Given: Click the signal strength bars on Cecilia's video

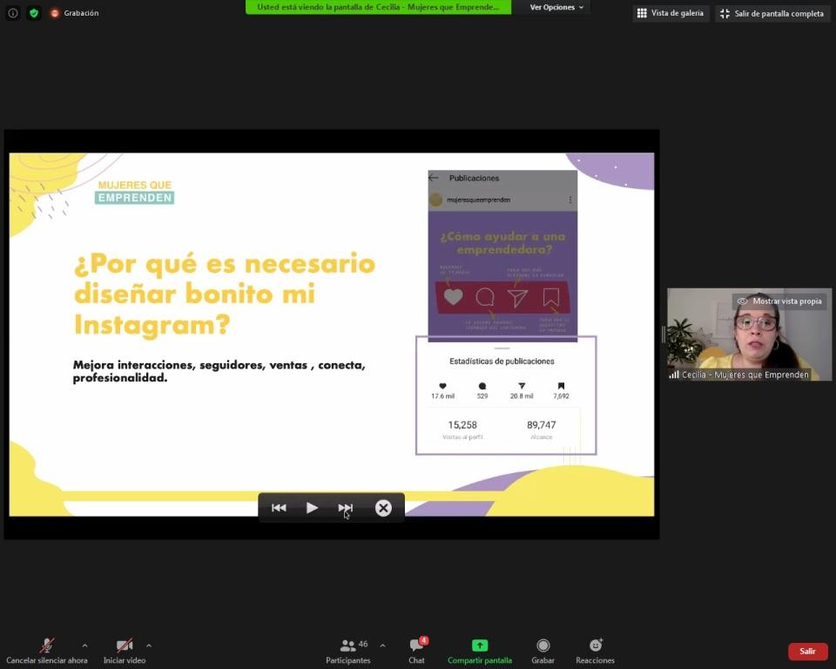Looking at the screenshot, I should point(674,375).
